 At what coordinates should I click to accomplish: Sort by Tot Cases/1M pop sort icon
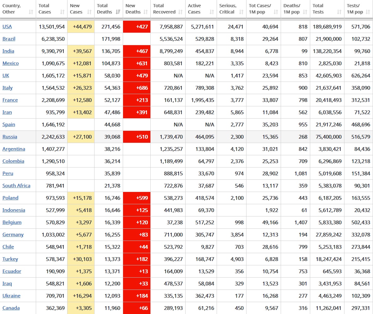276,12
